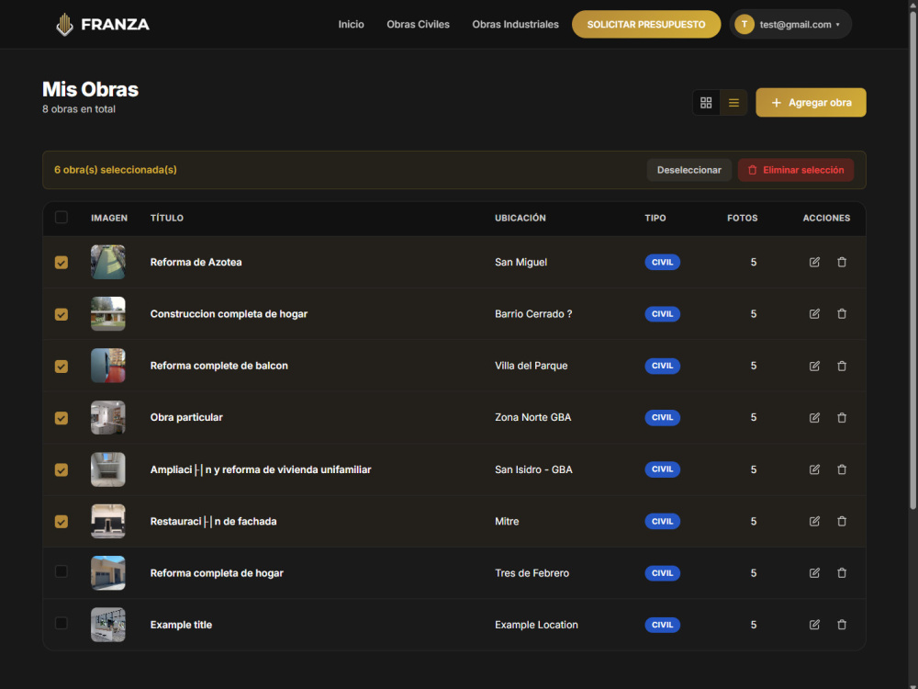Edit the Obra particular entry
The image size is (918, 689).
point(814,418)
